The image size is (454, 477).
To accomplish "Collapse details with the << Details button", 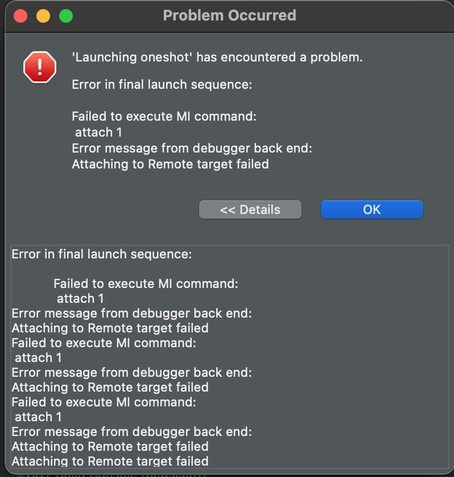I will [x=250, y=209].
